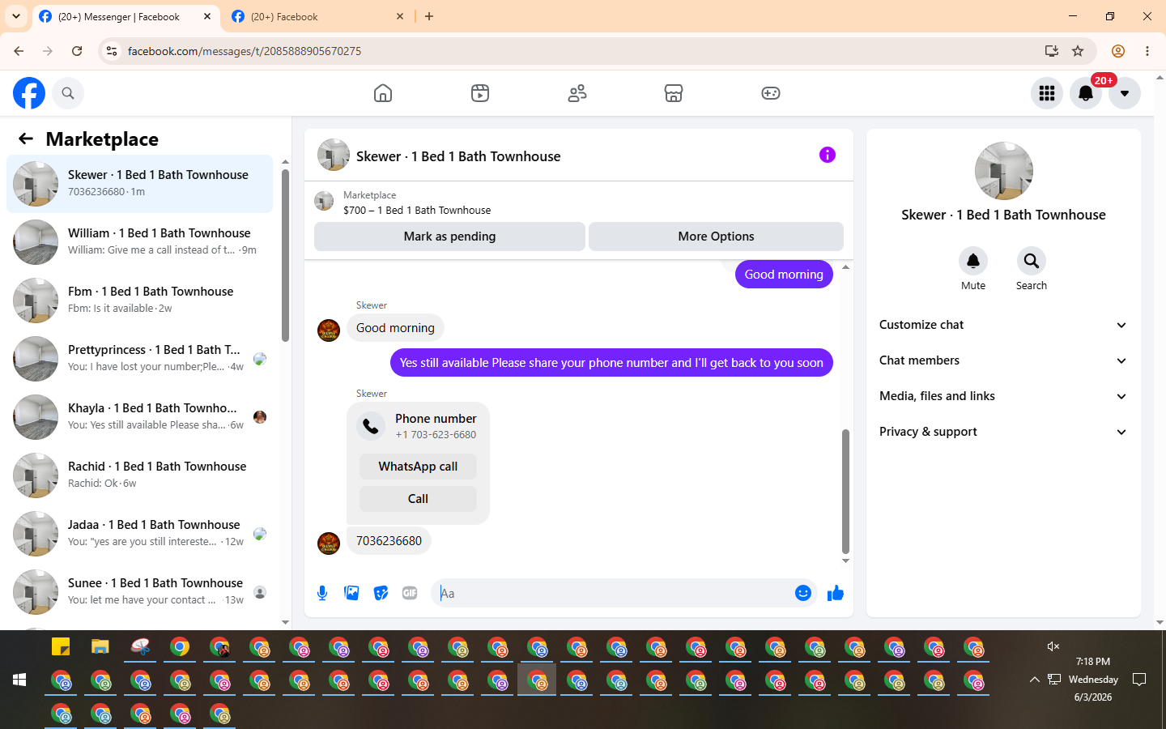Select the Skewer conversation in list
The height and width of the screenshot is (729, 1166).
coord(139,184)
